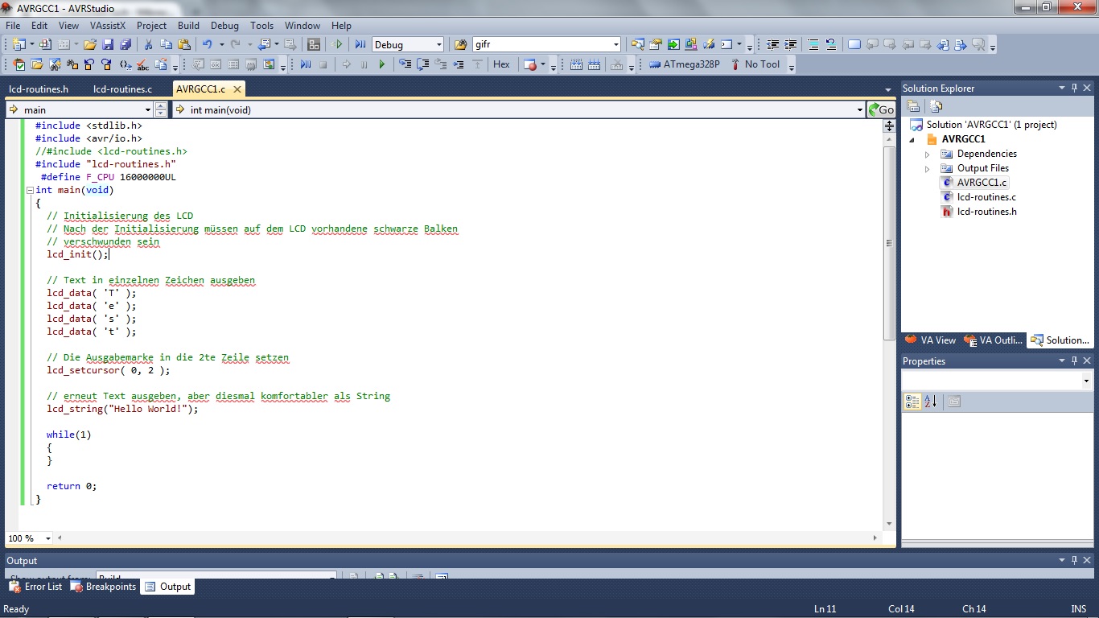
Task: Undo the last edit
Action: pos(208,45)
